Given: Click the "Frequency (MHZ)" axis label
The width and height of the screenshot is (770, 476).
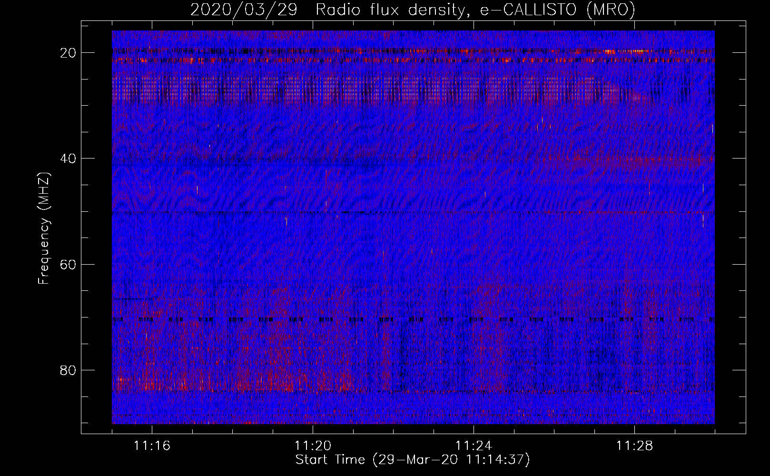Looking at the screenshot, I should (x=44, y=229).
